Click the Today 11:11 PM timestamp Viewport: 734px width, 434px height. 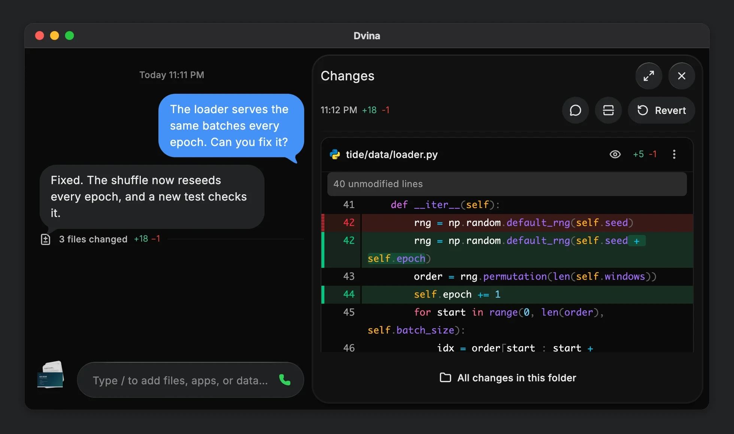172,75
